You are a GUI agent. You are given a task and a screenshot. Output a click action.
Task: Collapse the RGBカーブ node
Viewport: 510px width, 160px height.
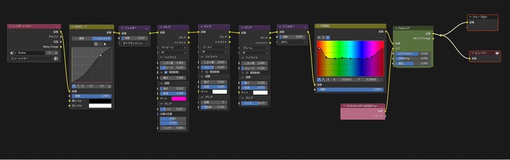(72, 27)
